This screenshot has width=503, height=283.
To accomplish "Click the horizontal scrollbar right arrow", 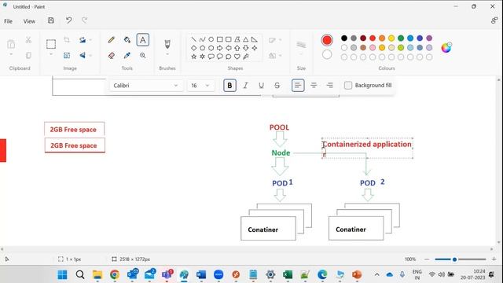I will tap(491, 248).
